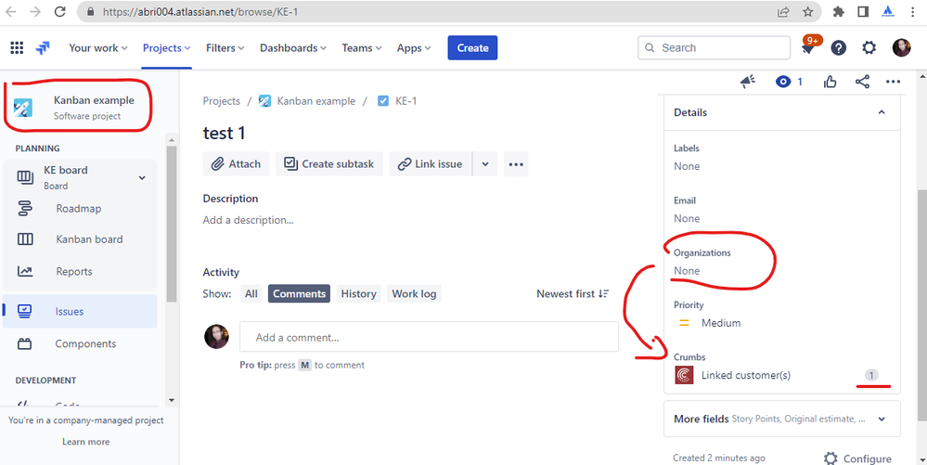
Task: Click the linked customers count badge 1
Action: tap(871, 375)
